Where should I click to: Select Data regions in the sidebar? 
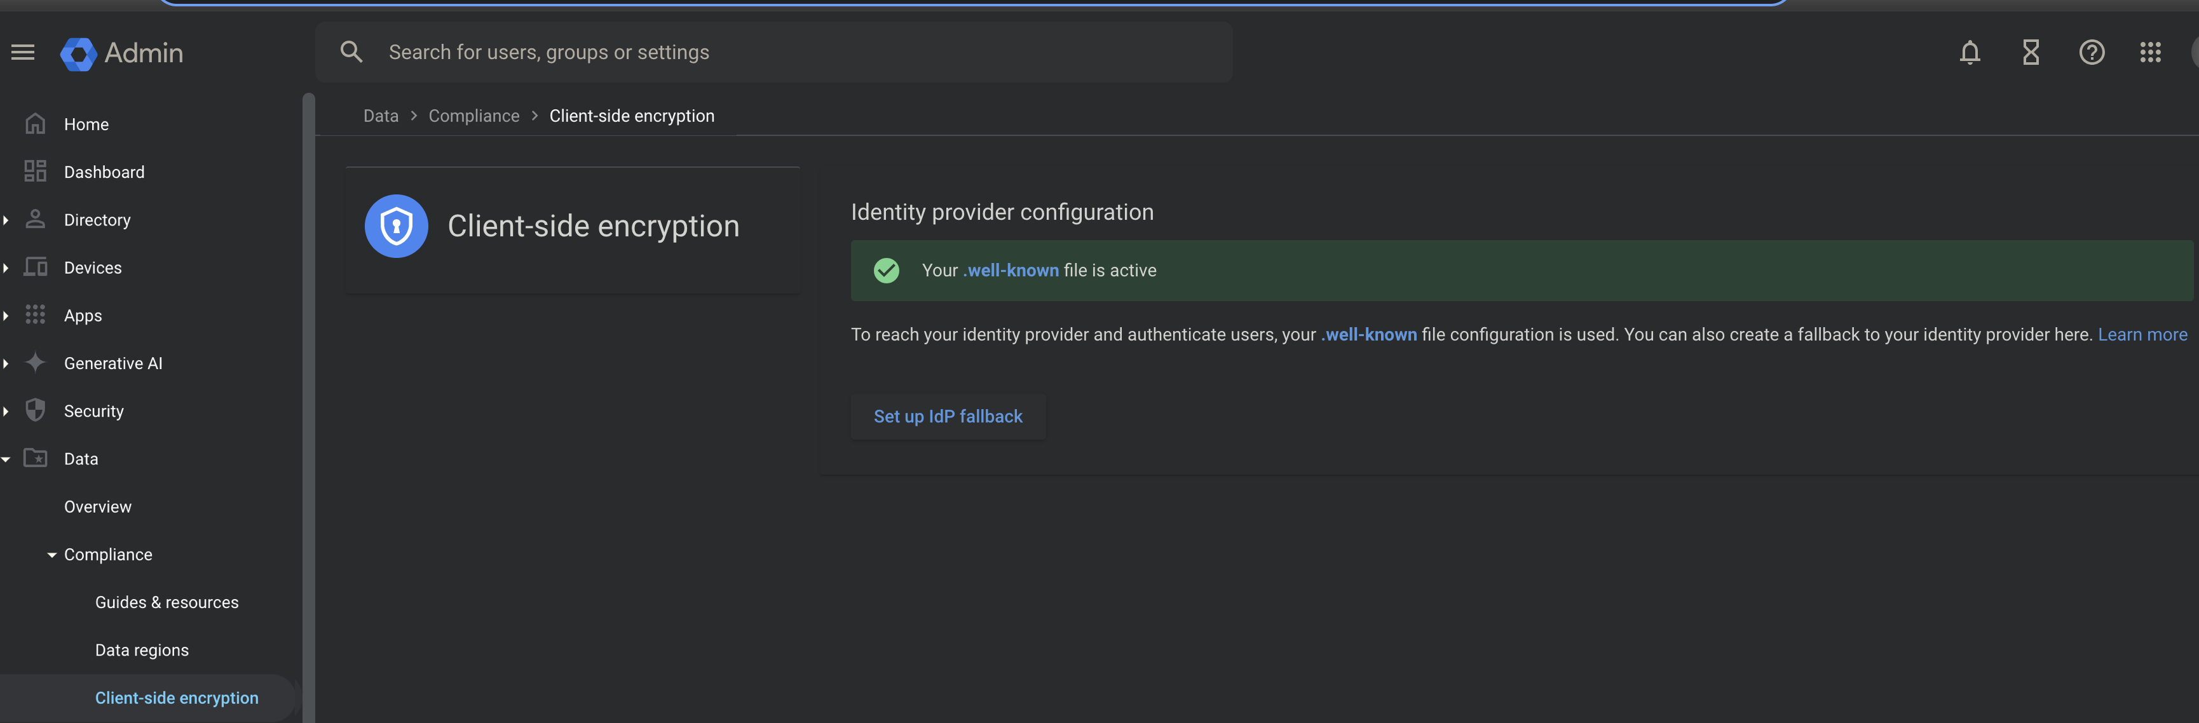pyautogui.click(x=142, y=649)
